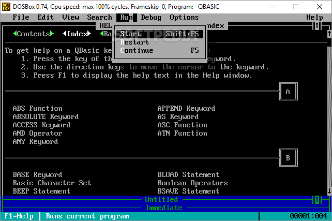
Task: Open Basic Character Set help topic
Action: (52, 183)
